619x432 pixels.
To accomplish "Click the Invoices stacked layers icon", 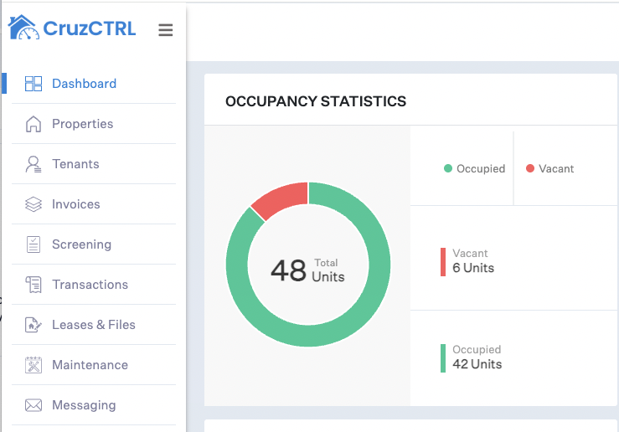I will point(34,204).
